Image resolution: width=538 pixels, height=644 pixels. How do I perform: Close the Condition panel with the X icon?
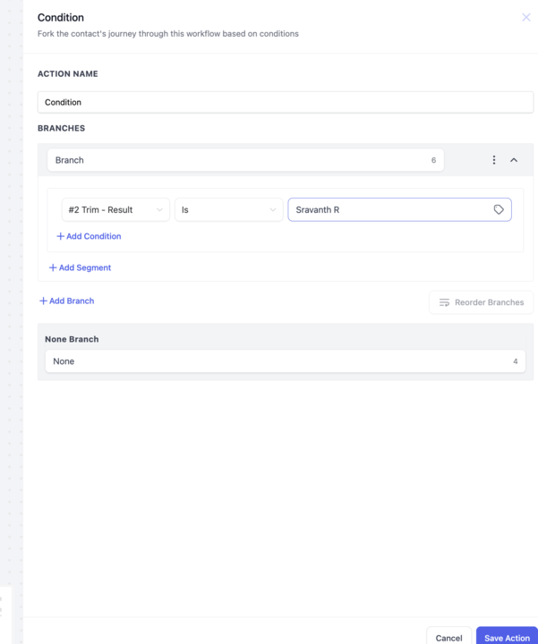click(525, 17)
